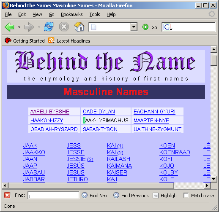Click the activity throbber icon
This screenshot has height=212, width=219.
[x=212, y=14]
